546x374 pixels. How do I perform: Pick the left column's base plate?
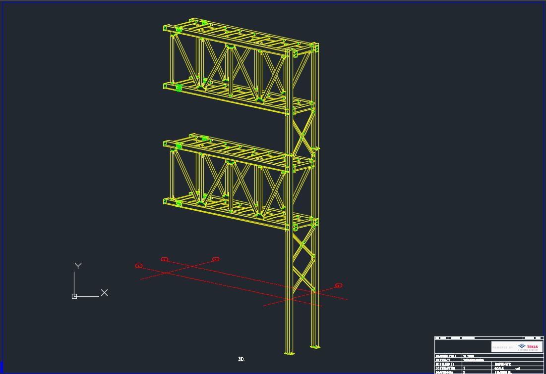pyautogui.click(x=289, y=353)
